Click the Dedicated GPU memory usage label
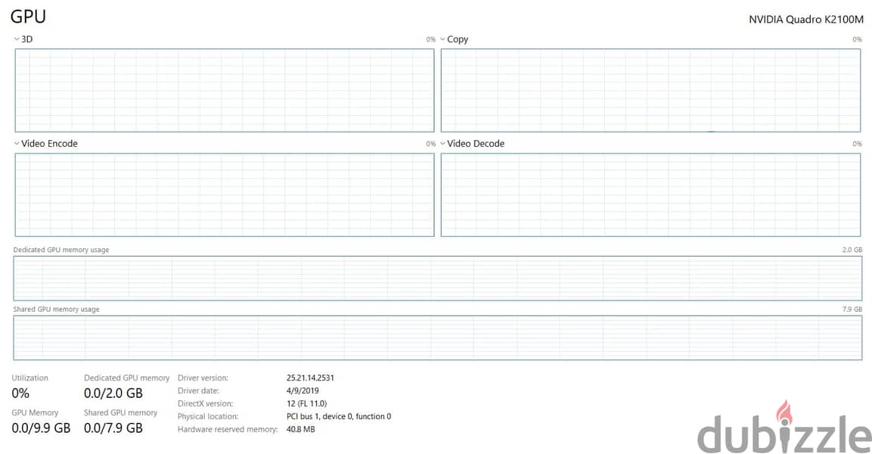 tap(61, 250)
